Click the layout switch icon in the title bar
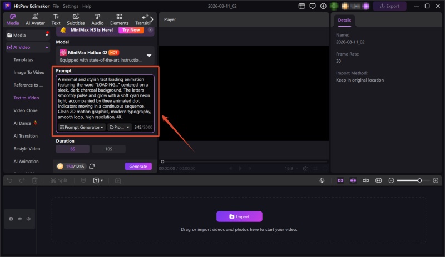The height and width of the screenshot is (257, 445). (x=301, y=6)
